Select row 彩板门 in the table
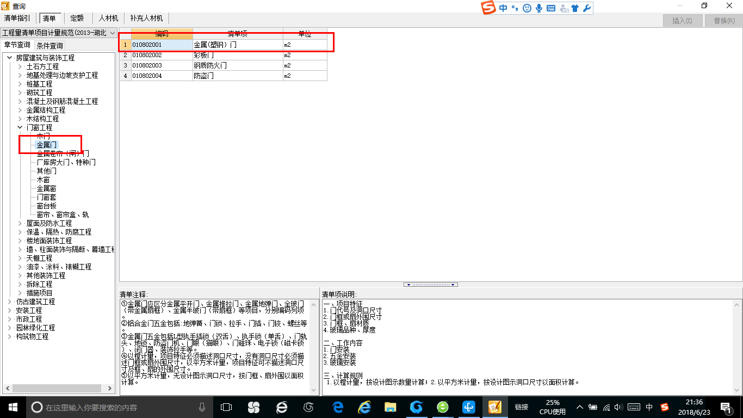 [223, 55]
